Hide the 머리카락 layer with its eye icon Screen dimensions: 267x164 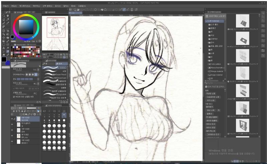click(x=12, y=119)
